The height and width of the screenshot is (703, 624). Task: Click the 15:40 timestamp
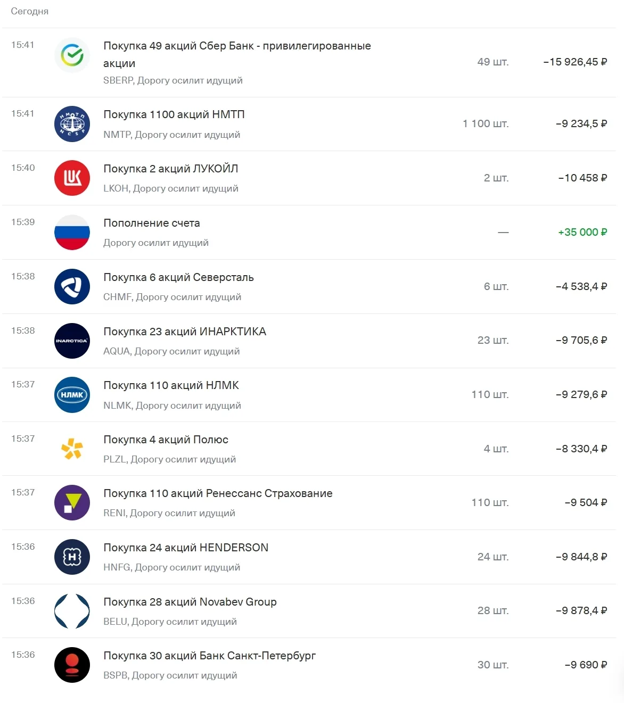23,168
